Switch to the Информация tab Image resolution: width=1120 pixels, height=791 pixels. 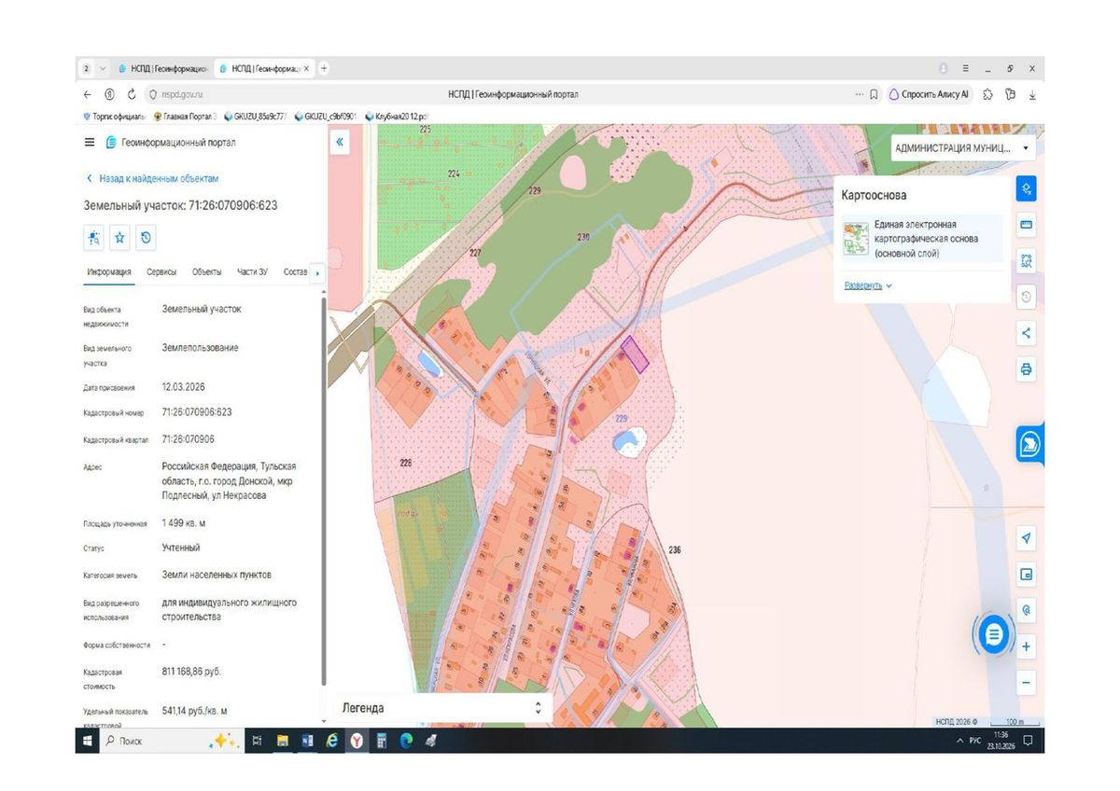coord(109,272)
